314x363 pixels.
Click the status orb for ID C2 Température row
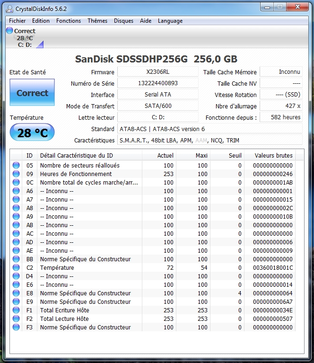click(16, 267)
